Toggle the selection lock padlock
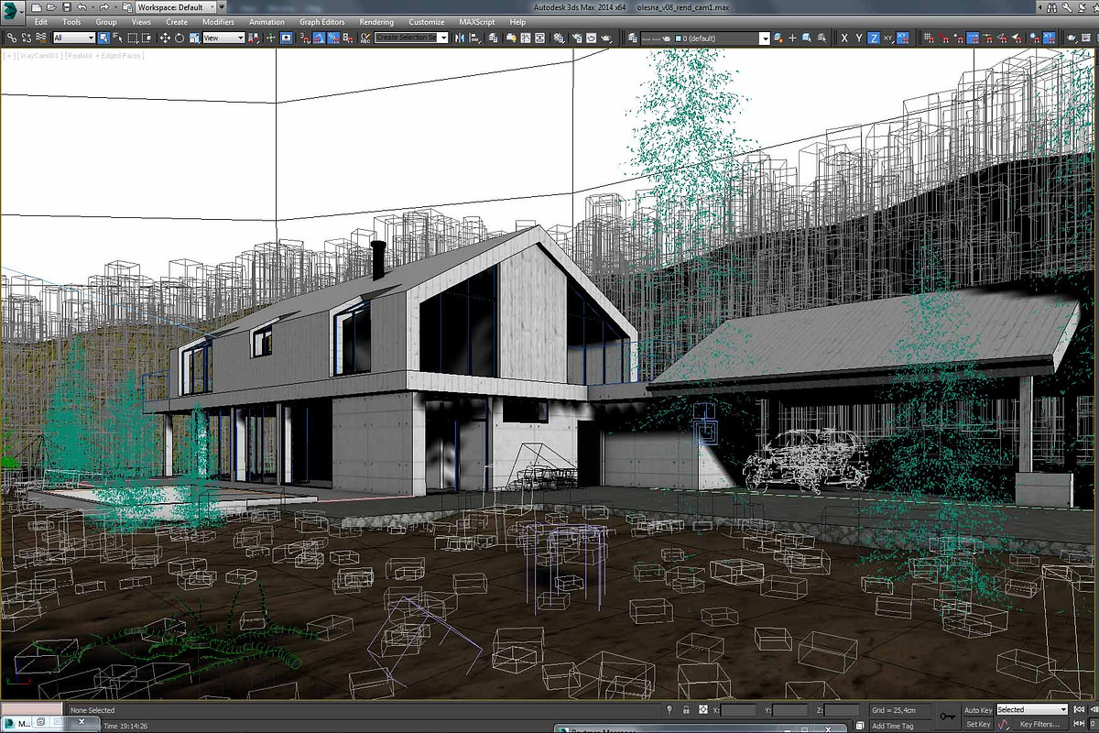1099x733 pixels. point(685,710)
